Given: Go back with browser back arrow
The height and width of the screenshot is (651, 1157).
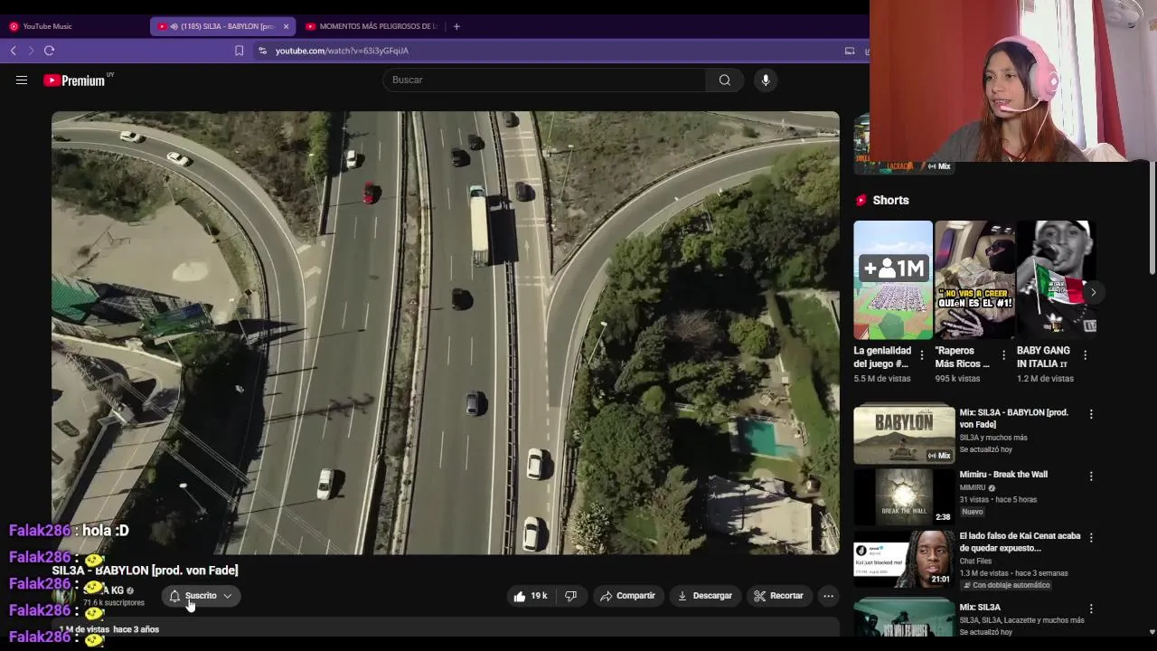Looking at the screenshot, I should pos(14,51).
